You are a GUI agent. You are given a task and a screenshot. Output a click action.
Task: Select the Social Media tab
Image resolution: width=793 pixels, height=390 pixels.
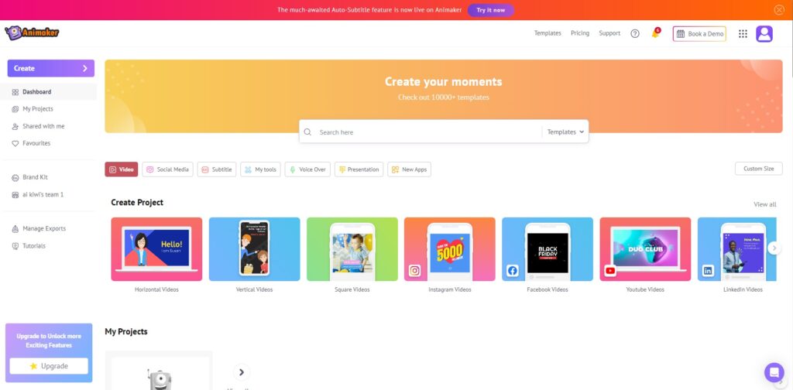click(x=168, y=169)
